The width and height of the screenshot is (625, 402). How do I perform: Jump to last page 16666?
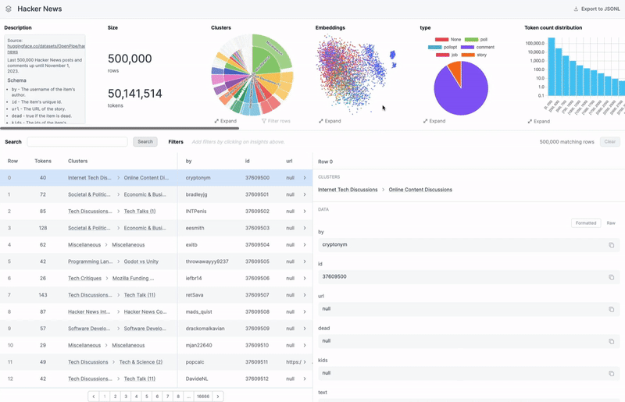(203, 397)
